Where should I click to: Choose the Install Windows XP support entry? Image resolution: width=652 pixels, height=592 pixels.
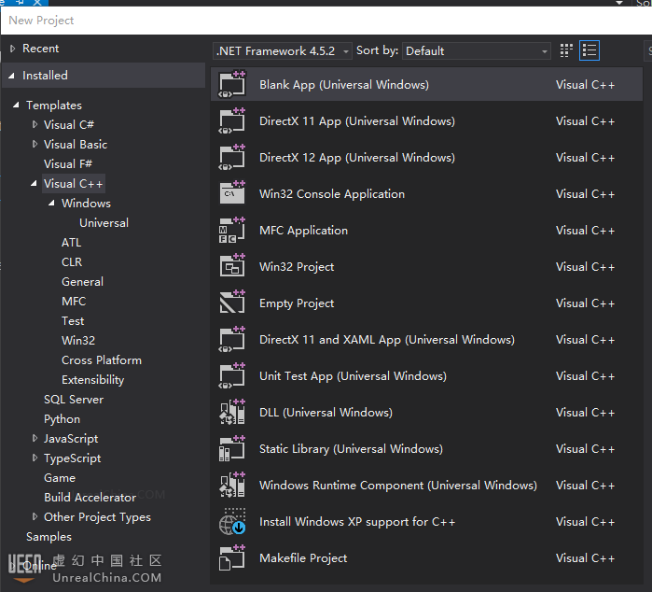click(357, 522)
